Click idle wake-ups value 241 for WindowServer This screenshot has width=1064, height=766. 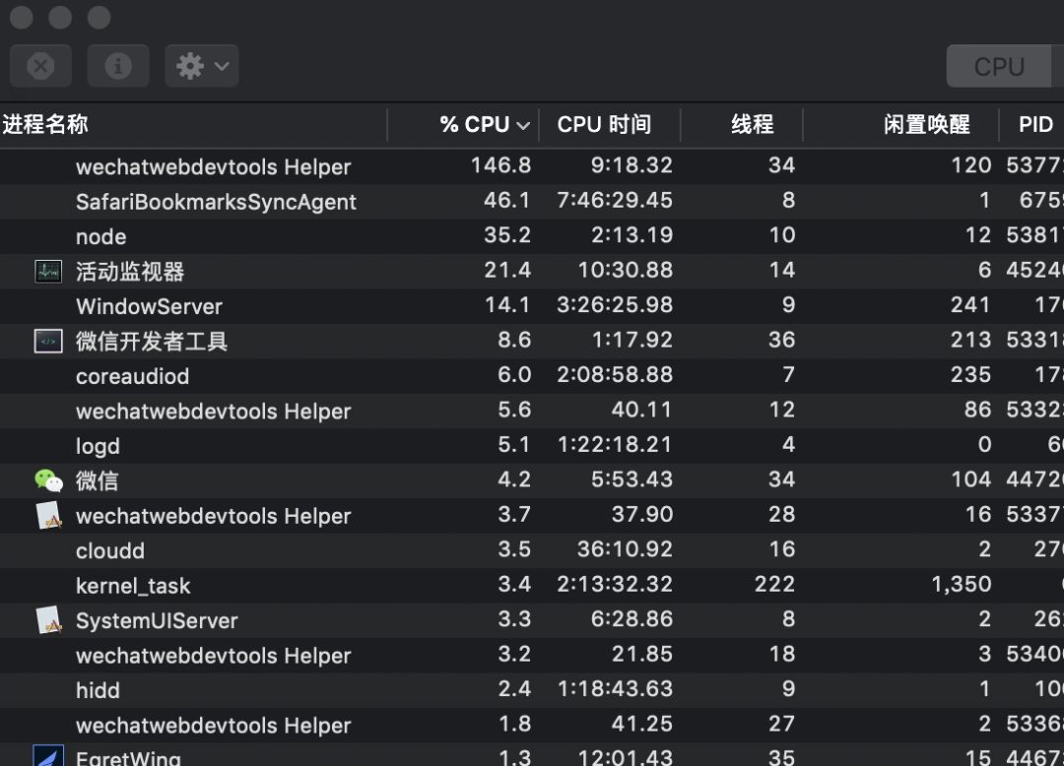[x=970, y=305]
